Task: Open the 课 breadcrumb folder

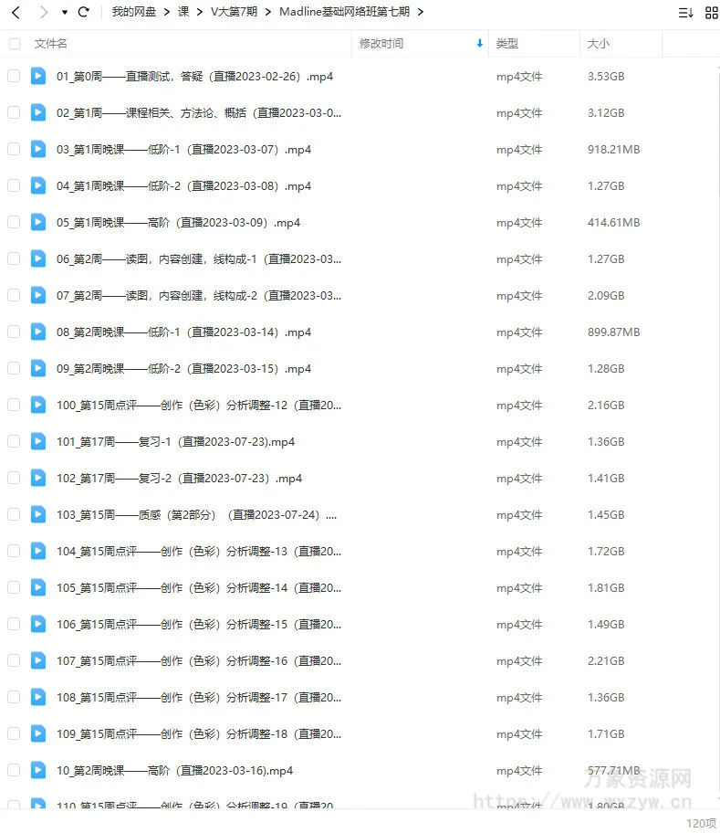Action: (183, 12)
